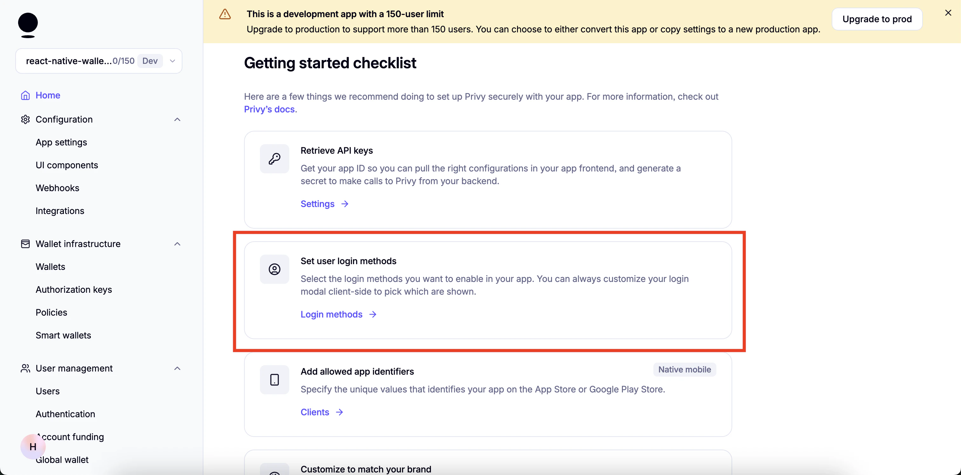Click the key icon on Retrieve API keys card
Viewport: 961px width, 475px height.
pyautogui.click(x=274, y=159)
